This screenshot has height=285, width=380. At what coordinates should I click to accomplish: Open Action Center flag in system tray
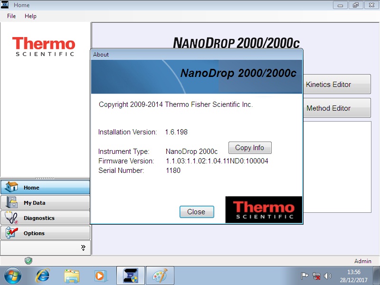click(x=304, y=276)
